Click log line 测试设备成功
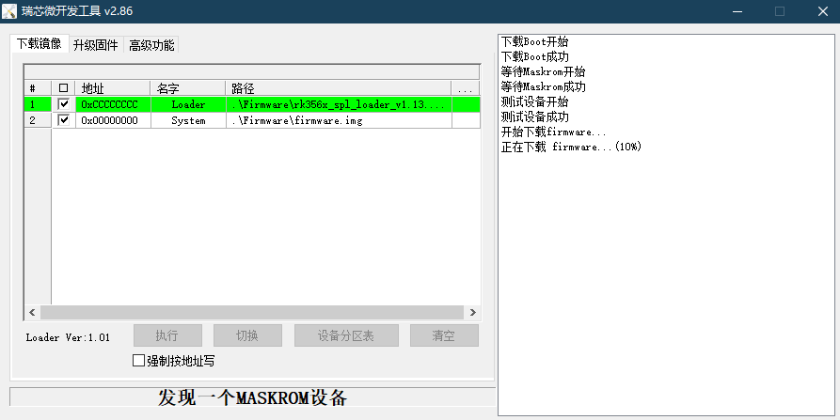The width and height of the screenshot is (840, 420). pos(534,117)
